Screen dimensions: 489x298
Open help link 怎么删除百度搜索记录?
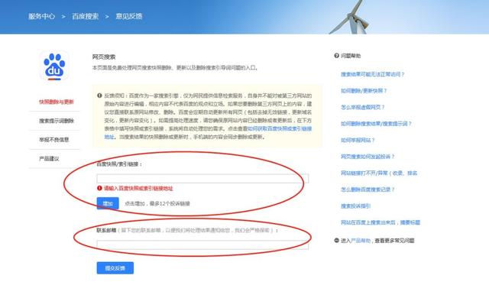368,189
